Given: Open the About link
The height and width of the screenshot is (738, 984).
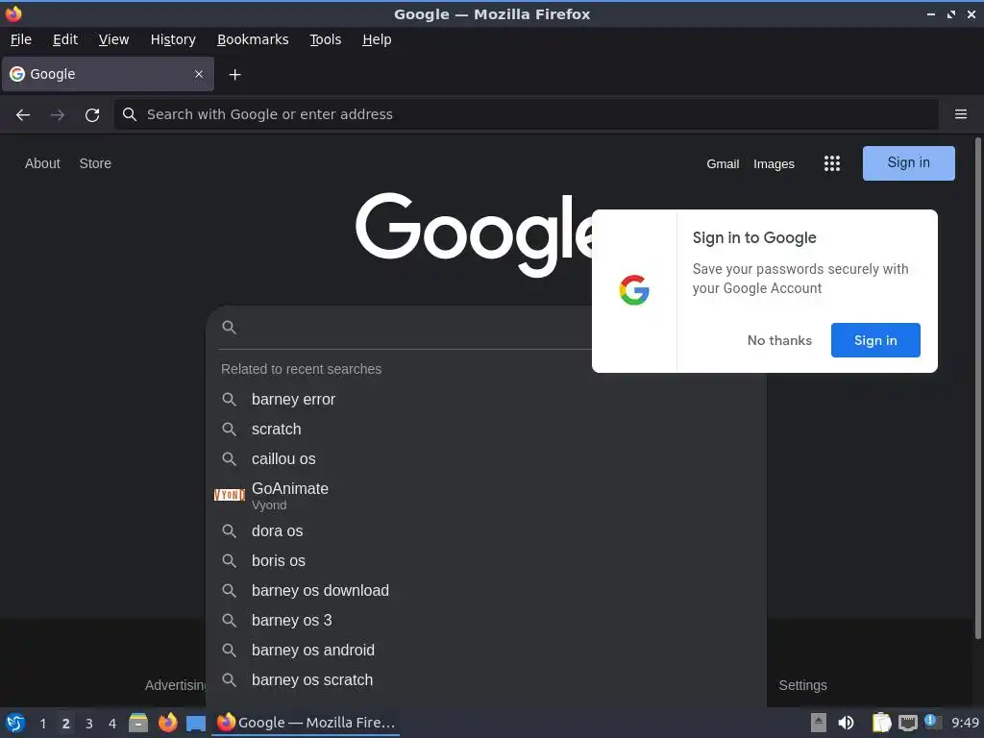Looking at the screenshot, I should coord(42,163).
